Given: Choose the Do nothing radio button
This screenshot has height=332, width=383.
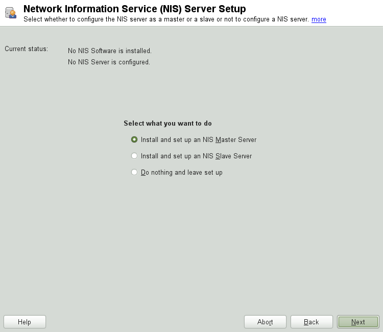Looking at the screenshot, I should pyautogui.click(x=134, y=172).
